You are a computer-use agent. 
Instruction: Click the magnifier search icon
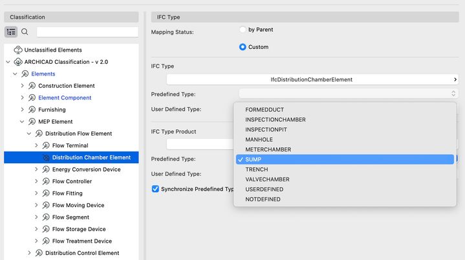(x=25, y=32)
